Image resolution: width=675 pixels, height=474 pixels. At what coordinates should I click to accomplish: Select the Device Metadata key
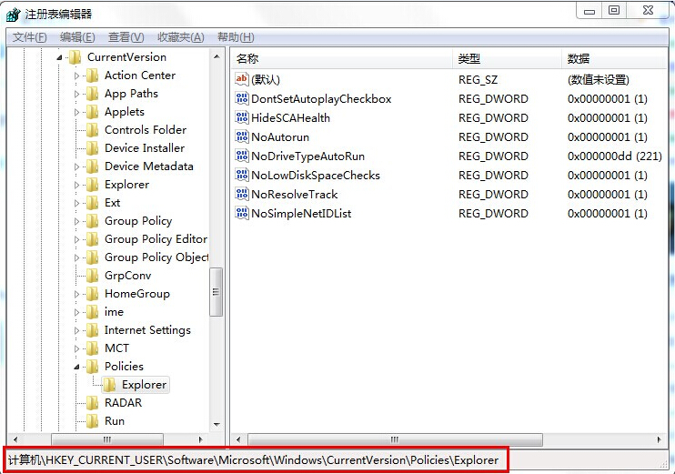tap(148, 166)
